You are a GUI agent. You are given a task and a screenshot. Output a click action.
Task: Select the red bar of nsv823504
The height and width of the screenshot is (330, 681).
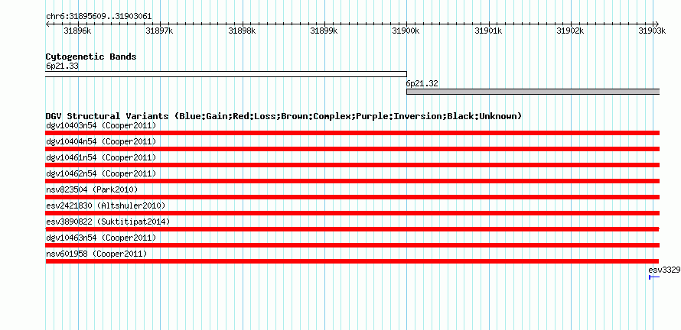(353, 197)
